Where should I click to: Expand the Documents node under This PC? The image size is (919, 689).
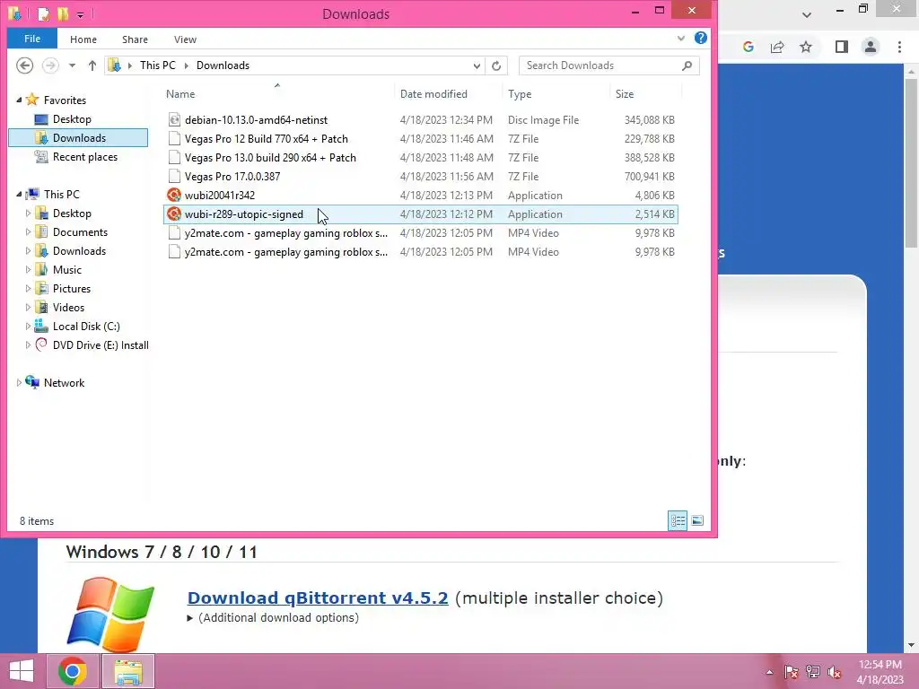point(28,232)
